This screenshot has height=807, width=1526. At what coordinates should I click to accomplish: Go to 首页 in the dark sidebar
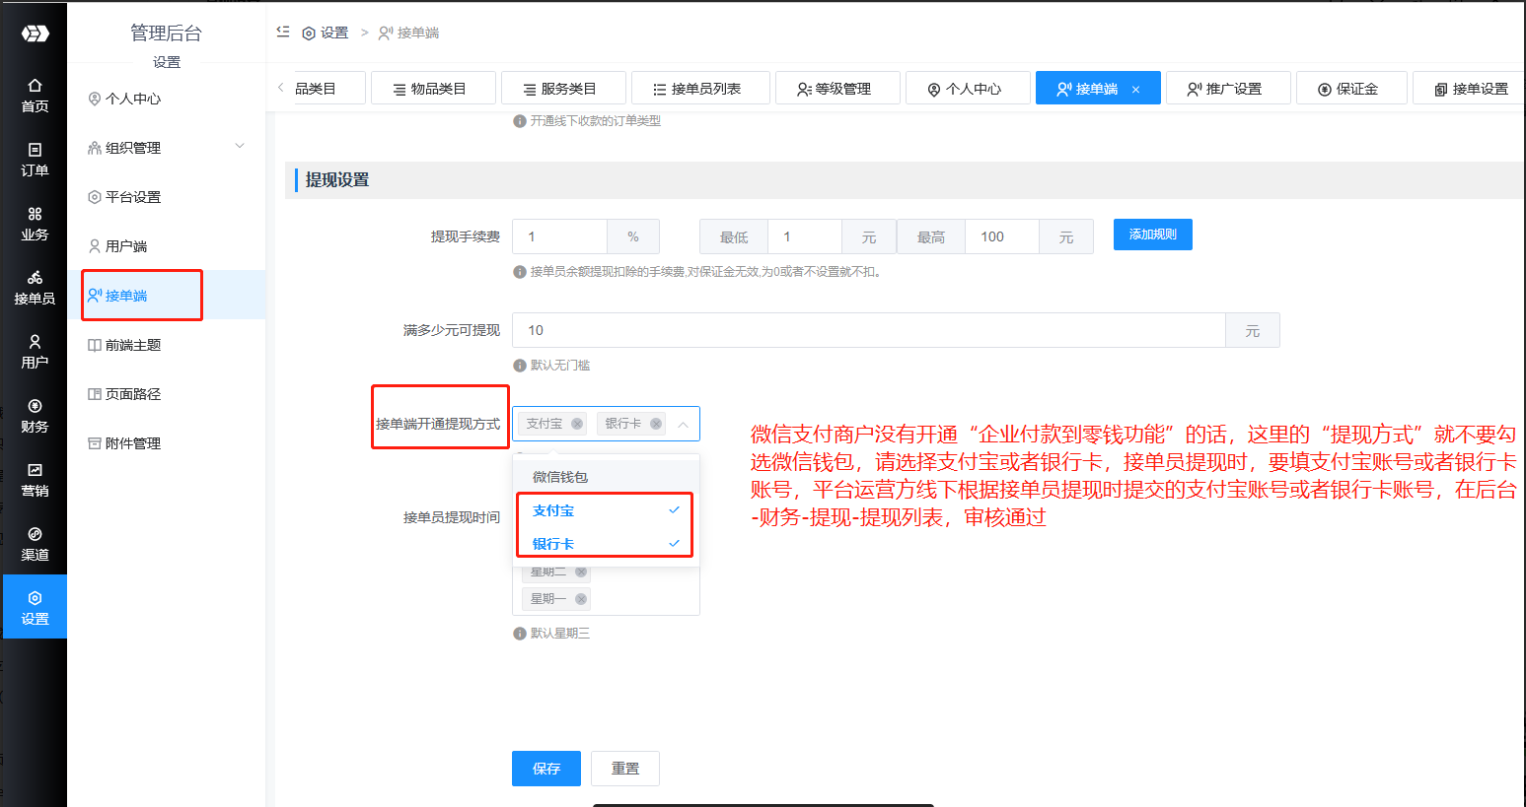point(35,96)
